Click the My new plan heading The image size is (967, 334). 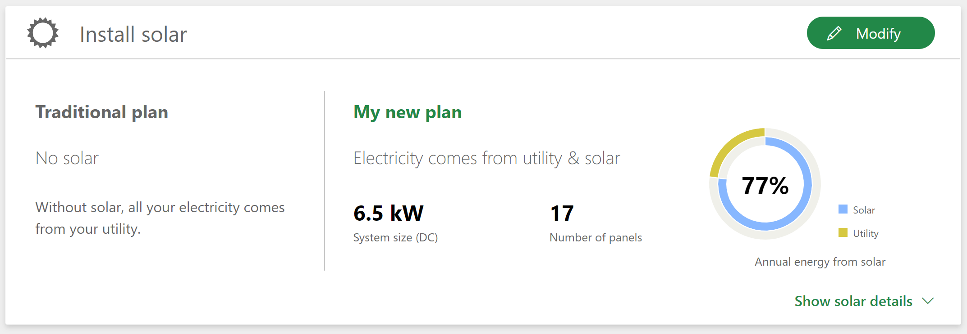tap(408, 112)
